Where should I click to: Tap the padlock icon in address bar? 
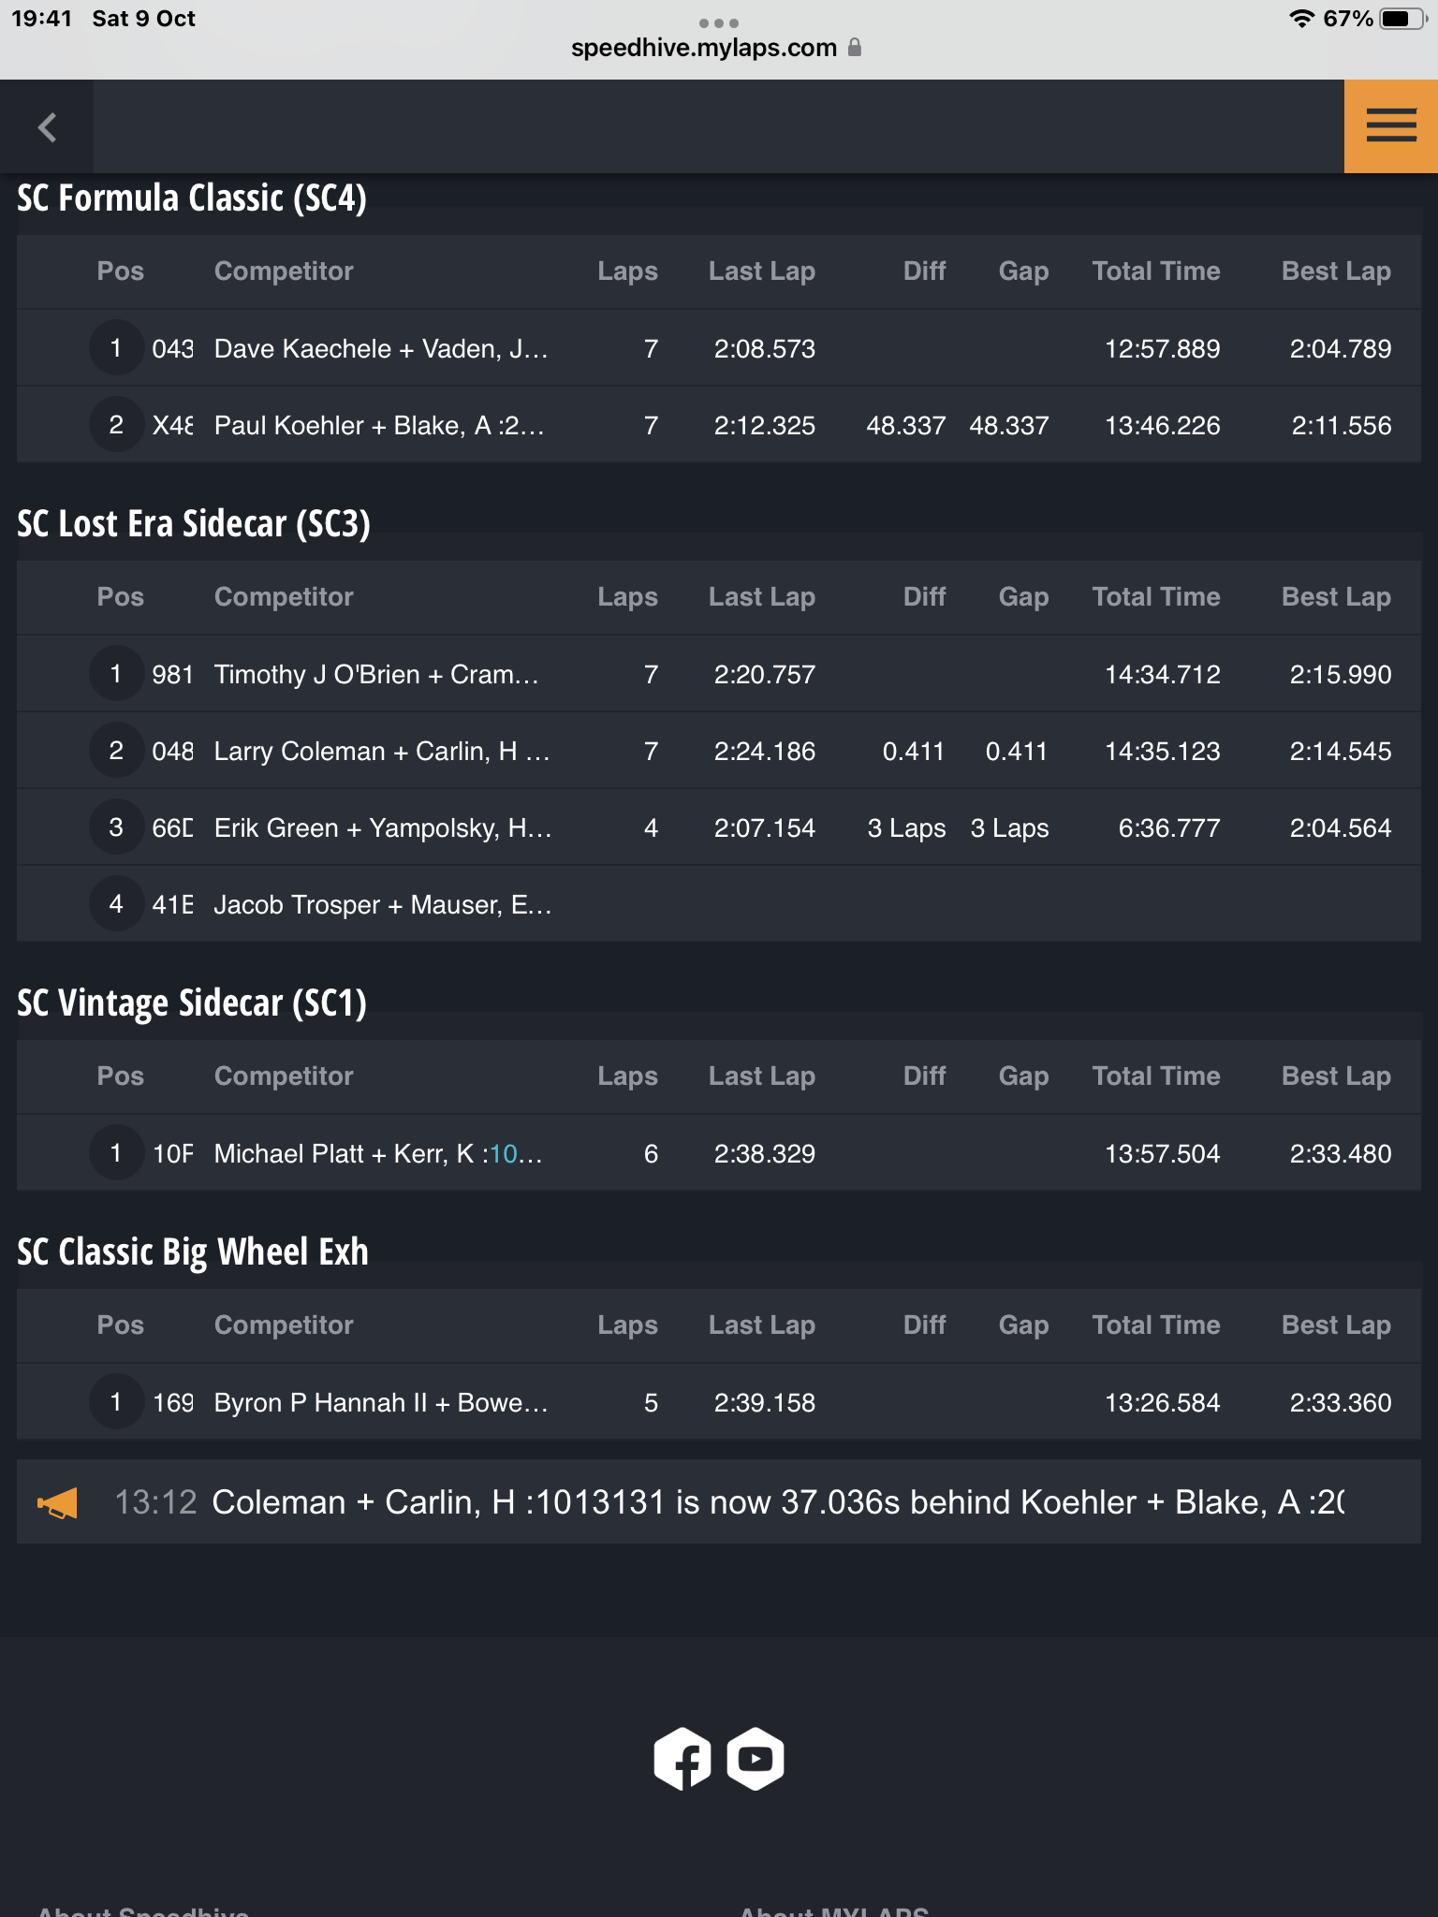coord(854,47)
